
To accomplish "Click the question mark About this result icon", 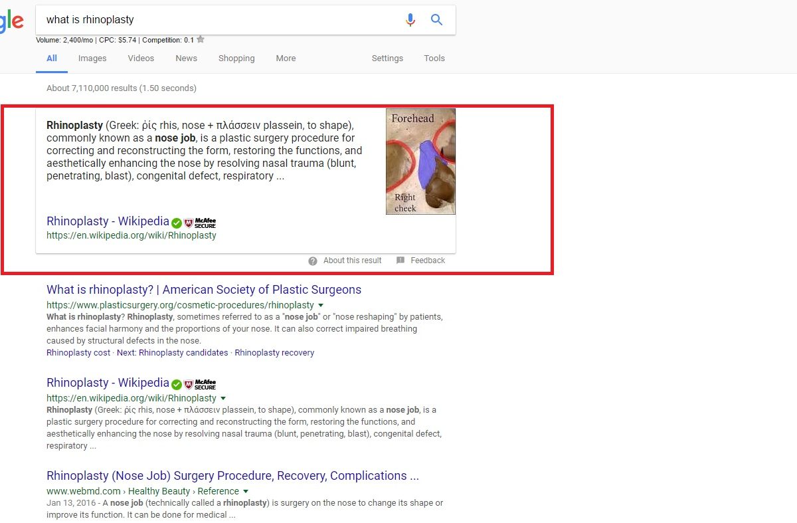I will [x=313, y=261].
